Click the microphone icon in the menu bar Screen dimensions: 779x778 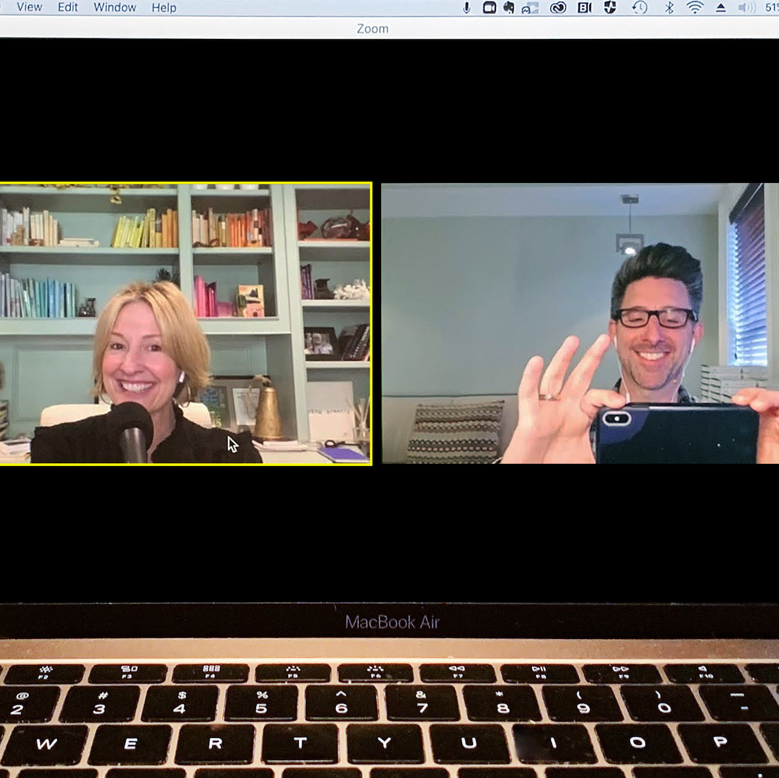466,7
